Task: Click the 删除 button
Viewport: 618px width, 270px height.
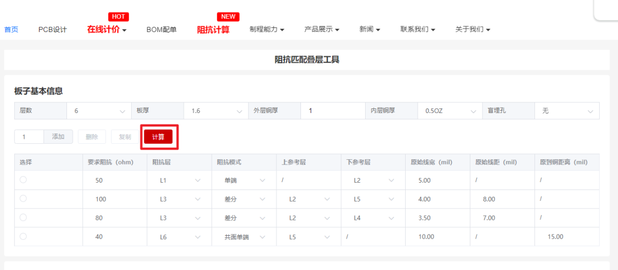Action: [92, 137]
